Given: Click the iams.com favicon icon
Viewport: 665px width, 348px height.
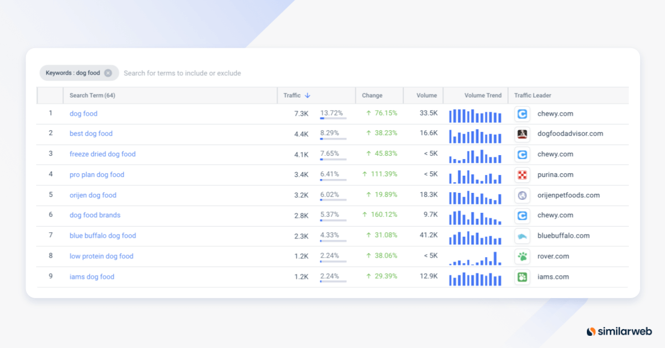Looking at the screenshot, I should [x=522, y=277].
